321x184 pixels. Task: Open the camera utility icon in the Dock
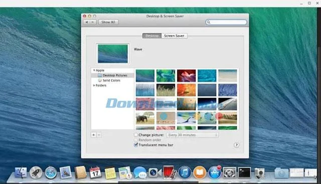pos(259,173)
